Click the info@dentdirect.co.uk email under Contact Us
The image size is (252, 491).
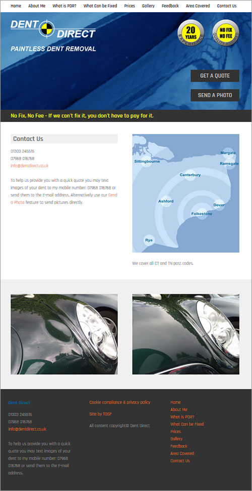click(29, 166)
